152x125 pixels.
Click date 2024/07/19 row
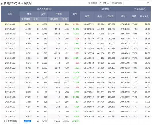10,73
